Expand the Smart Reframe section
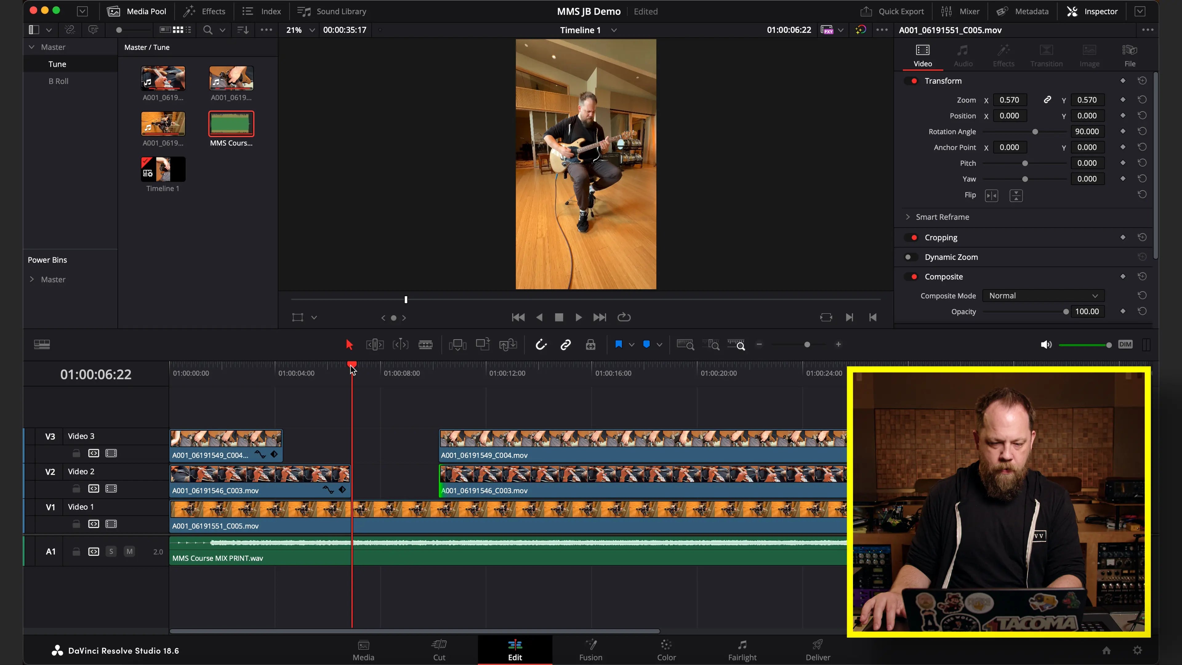 pos(908,217)
